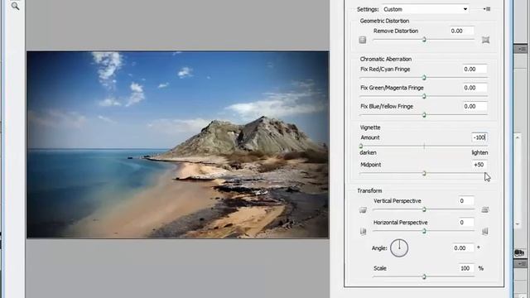Click the Remove Distortion slider handle

(424, 40)
